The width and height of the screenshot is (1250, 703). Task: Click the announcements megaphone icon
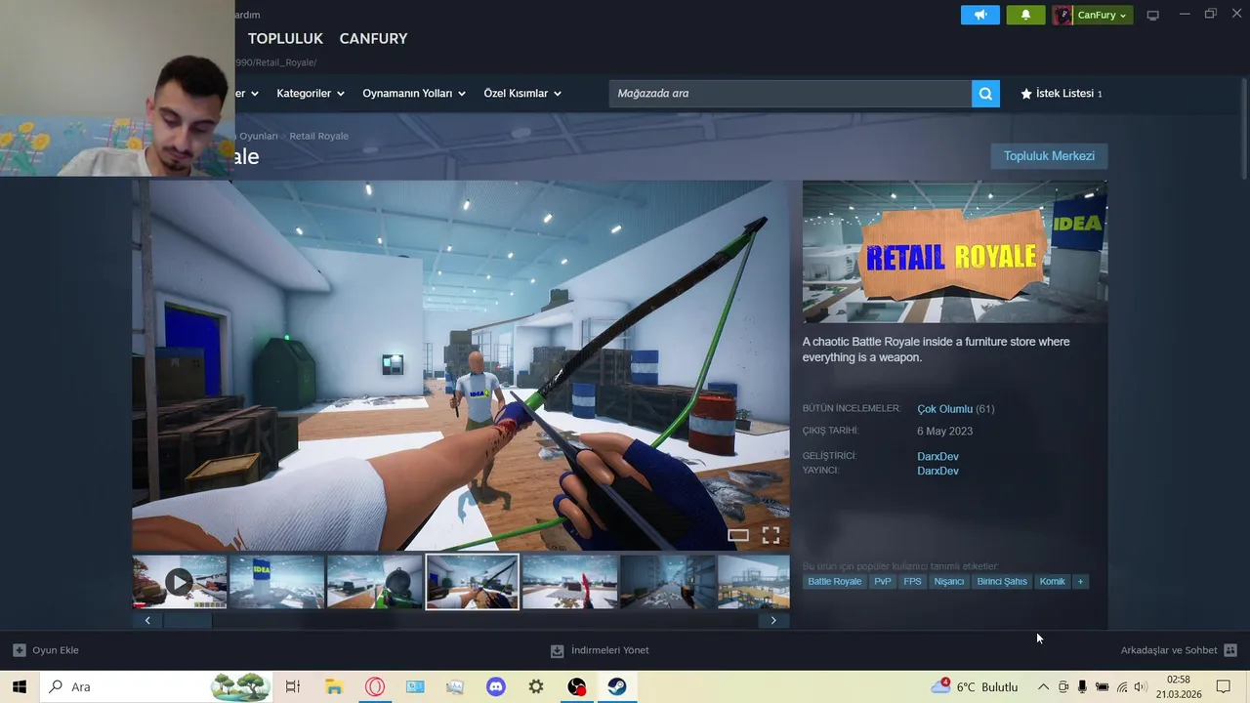[980, 15]
